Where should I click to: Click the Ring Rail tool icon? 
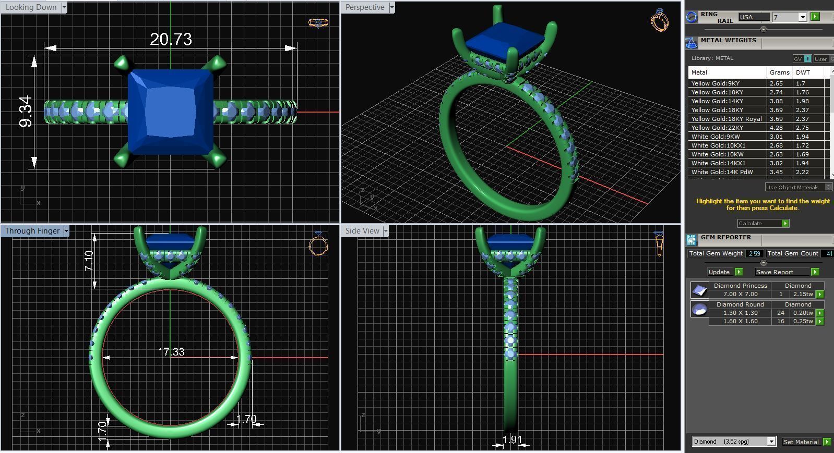[x=692, y=17]
